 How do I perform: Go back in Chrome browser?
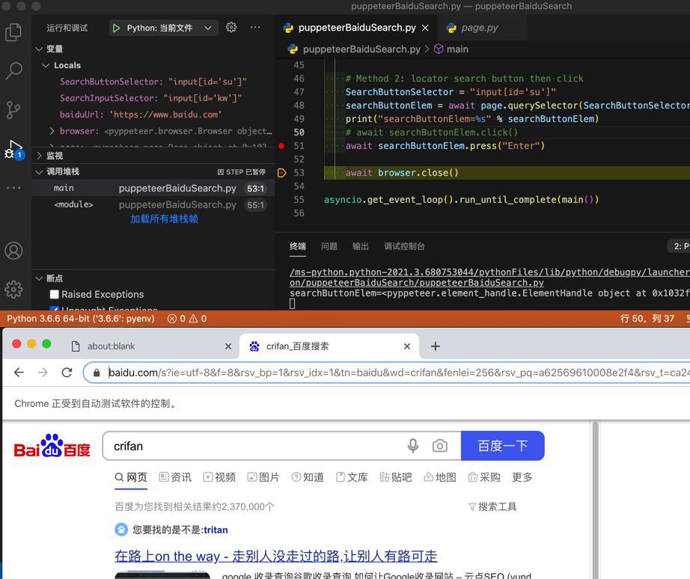pos(19,373)
